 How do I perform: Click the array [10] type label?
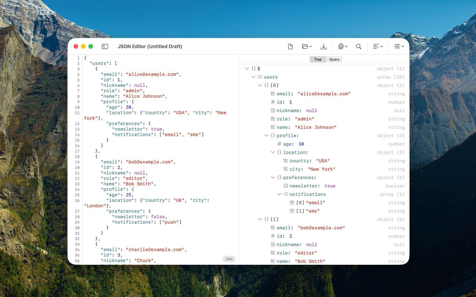(391, 77)
